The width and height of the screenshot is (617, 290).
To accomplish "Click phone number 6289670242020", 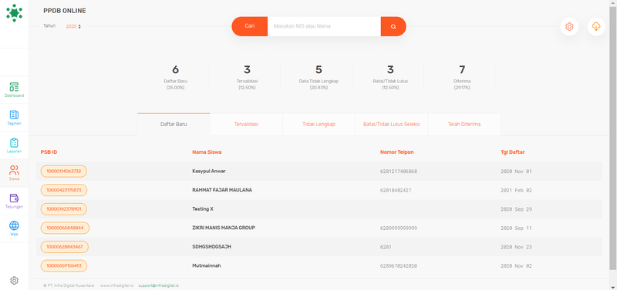I will (399, 266).
